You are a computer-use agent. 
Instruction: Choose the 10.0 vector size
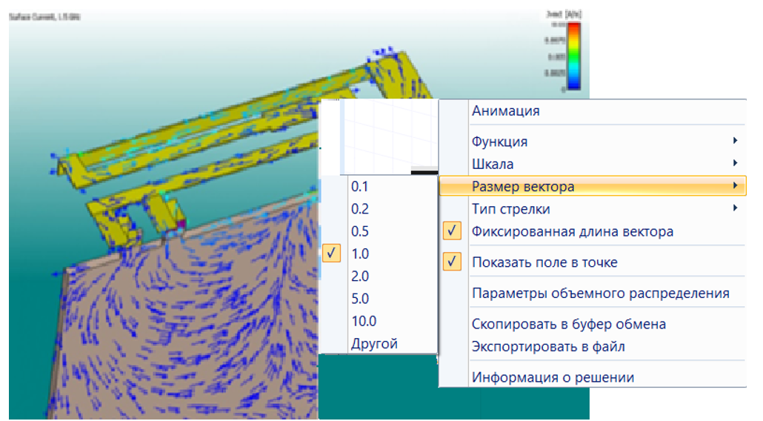364,321
